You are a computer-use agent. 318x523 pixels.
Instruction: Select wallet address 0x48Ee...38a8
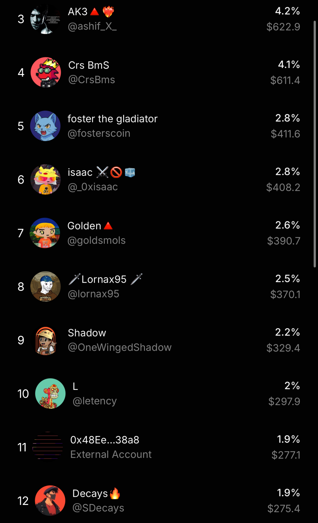pyautogui.click(x=105, y=440)
